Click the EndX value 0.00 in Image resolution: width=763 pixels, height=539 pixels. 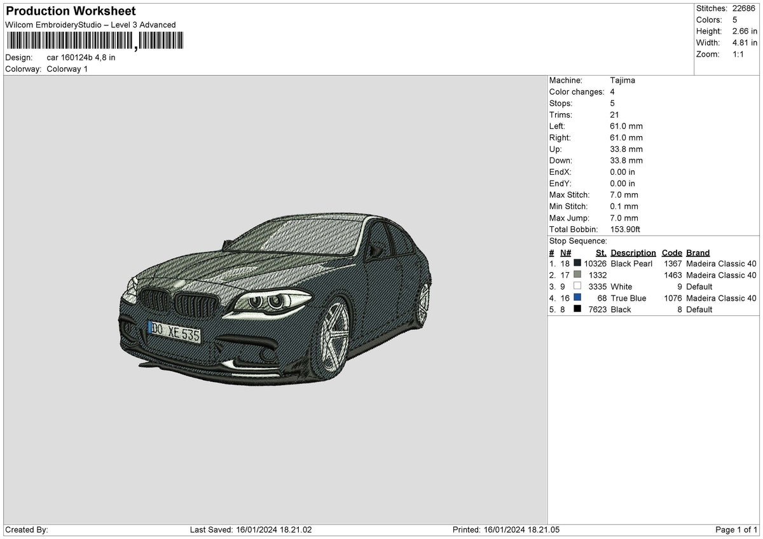(x=622, y=172)
